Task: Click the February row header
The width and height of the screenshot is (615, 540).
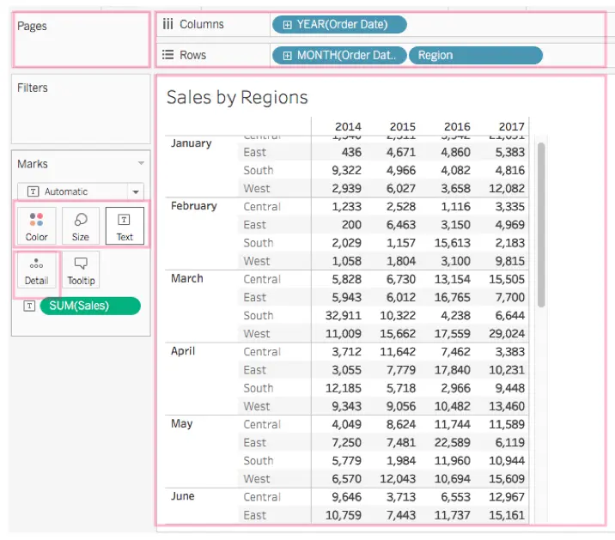Action: (x=194, y=206)
